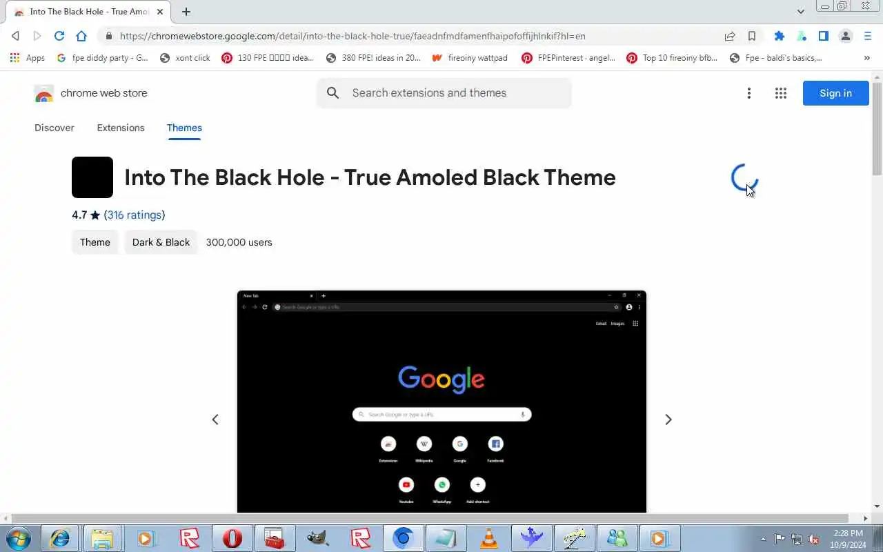The image size is (883, 552).
Task: Click the Theme category chip
Action: pos(95,242)
